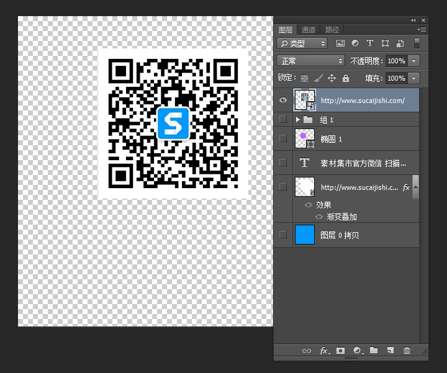Click the 椭圆 1 layer thumbnail
The image size is (447, 373).
(305, 138)
